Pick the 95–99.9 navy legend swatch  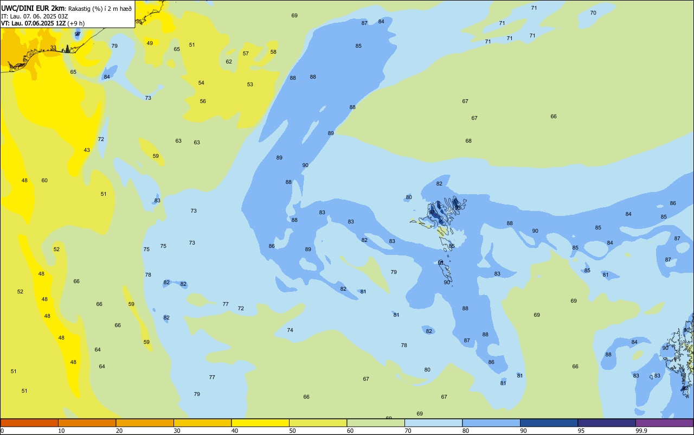[607, 423]
